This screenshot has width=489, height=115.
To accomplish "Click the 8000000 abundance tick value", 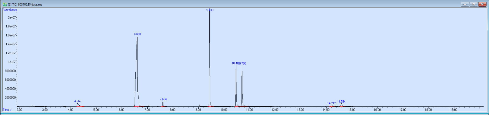I will (x=10, y=71).
